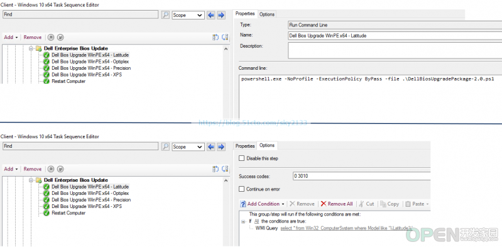The height and width of the screenshot is (247, 502).
Task: Click the left arrow find-previous button in the bottom editor
Action: (x=210, y=146)
